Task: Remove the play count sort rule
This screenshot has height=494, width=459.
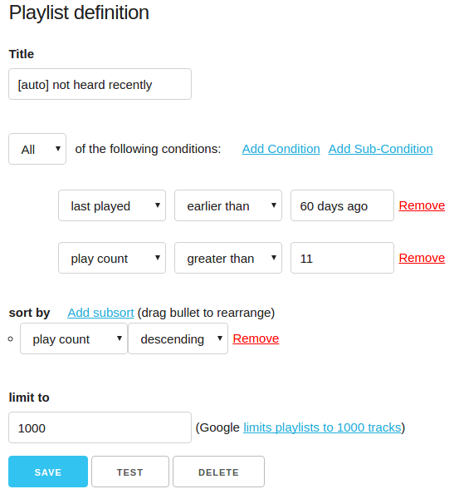Action: tap(256, 338)
